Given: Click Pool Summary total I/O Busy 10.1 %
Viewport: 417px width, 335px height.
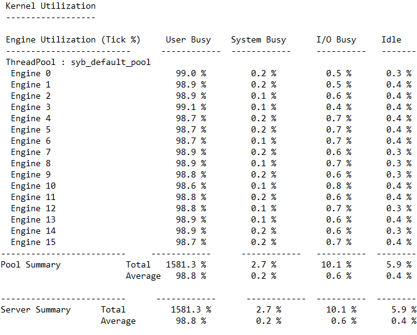Looking at the screenshot, I should [x=336, y=264].
